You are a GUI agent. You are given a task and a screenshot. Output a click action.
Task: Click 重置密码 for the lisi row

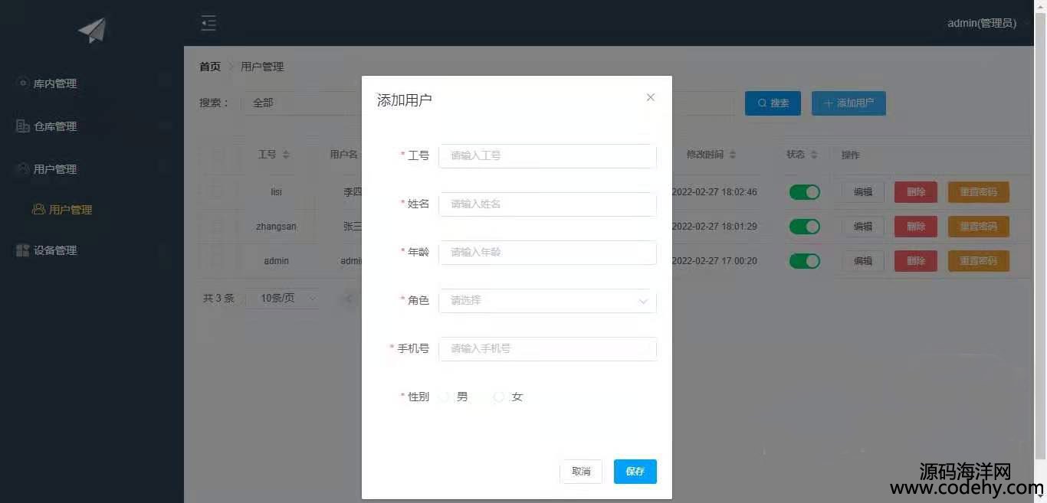click(979, 192)
